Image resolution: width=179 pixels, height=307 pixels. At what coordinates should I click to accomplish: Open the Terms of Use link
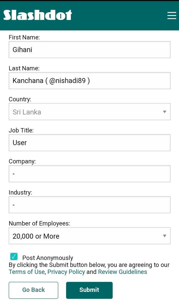click(27, 272)
